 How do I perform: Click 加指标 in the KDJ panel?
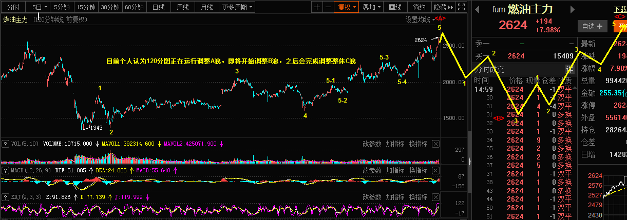click(x=395, y=197)
